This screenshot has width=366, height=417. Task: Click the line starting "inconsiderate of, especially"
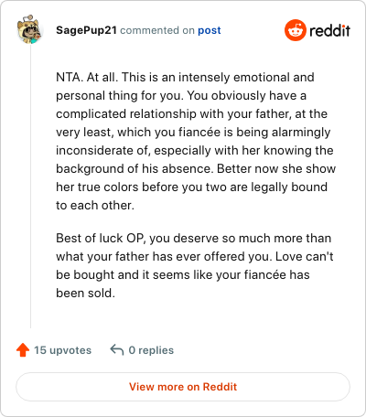(x=195, y=150)
